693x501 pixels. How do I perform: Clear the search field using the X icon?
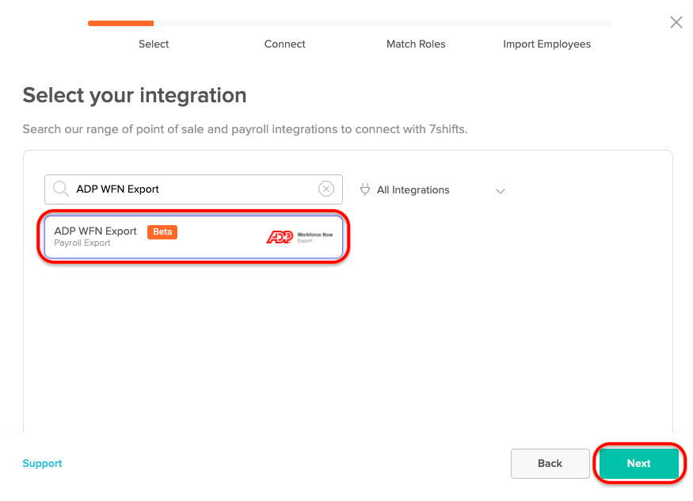pos(326,189)
